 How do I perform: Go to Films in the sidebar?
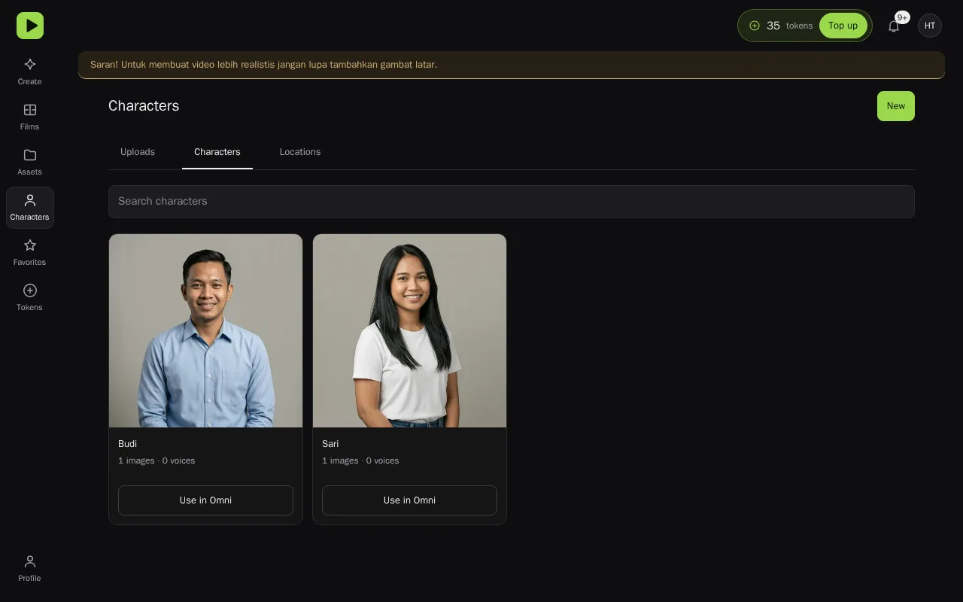pos(30,117)
